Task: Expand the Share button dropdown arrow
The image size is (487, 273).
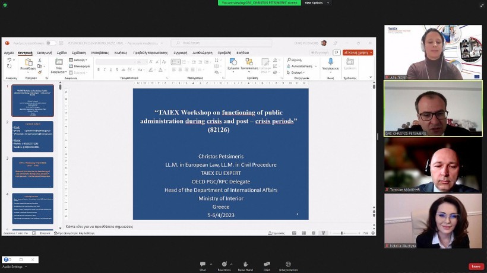Action: (x=371, y=52)
